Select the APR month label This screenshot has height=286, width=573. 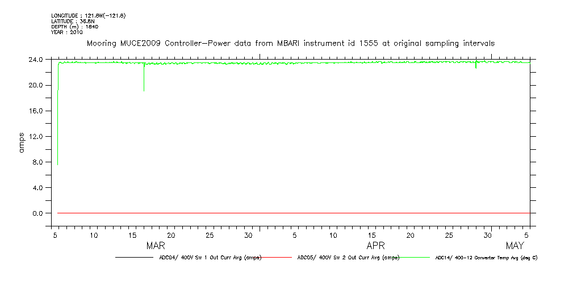click(x=375, y=246)
